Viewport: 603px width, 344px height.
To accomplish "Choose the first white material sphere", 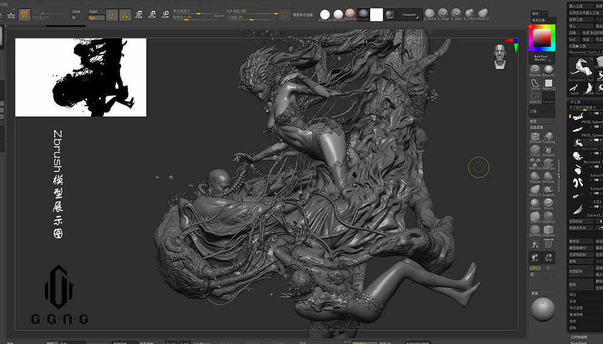I will [325, 14].
